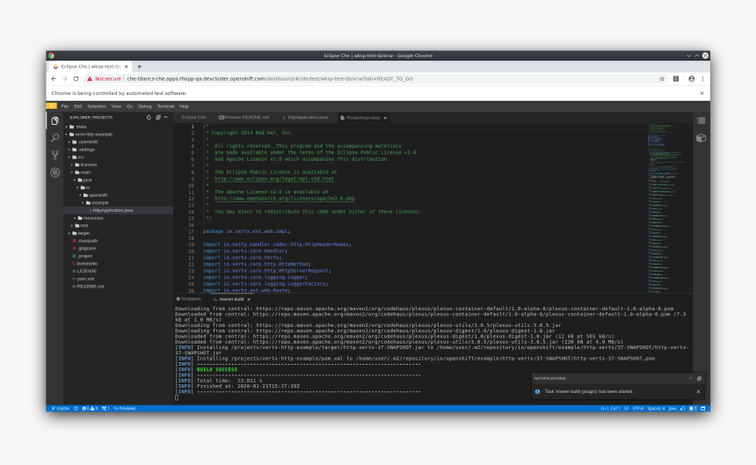
Task: Open README.md file in Explorer
Action: (x=91, y=287)
